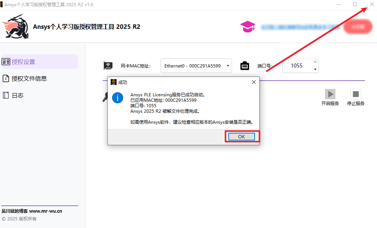The width and height of the screenshot is (377, 228).
Task: Close the 成功 dialog using its X
Action: pyautogui.click(x=254, y=82)
